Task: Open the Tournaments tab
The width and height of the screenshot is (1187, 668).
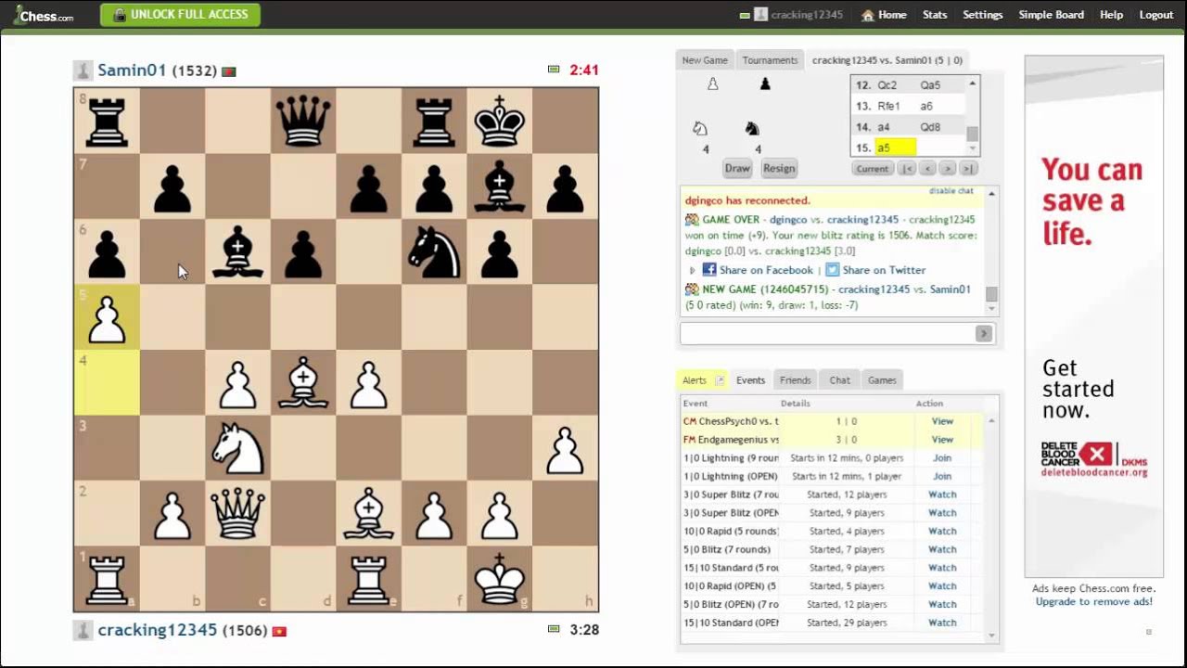Action: pos(770,60)
